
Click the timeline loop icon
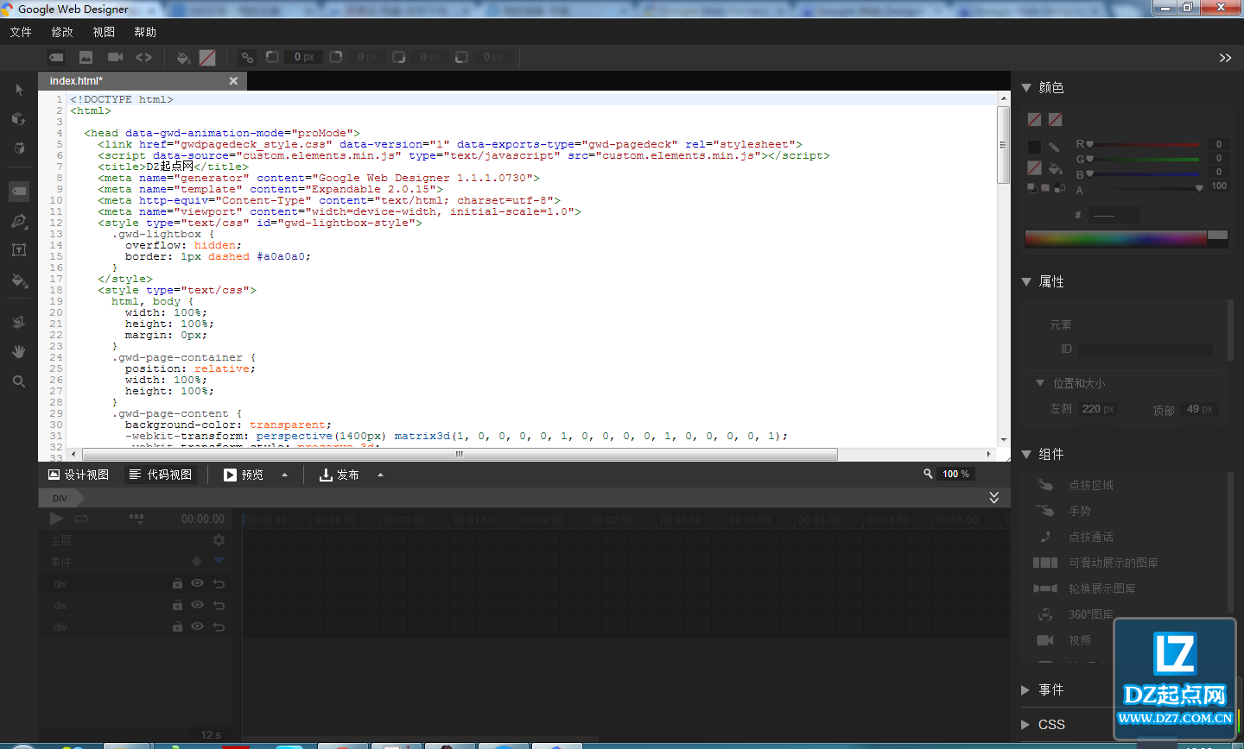tap(81, 519)
